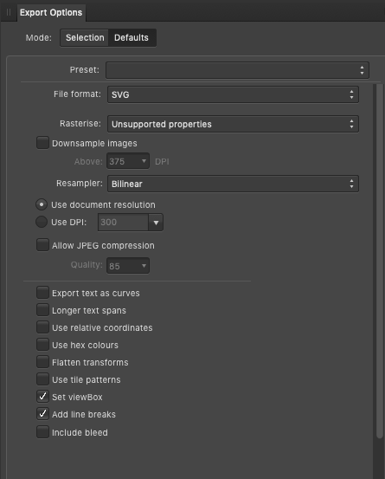Uncheck Add line breaks checkbox

coord(42,414)
